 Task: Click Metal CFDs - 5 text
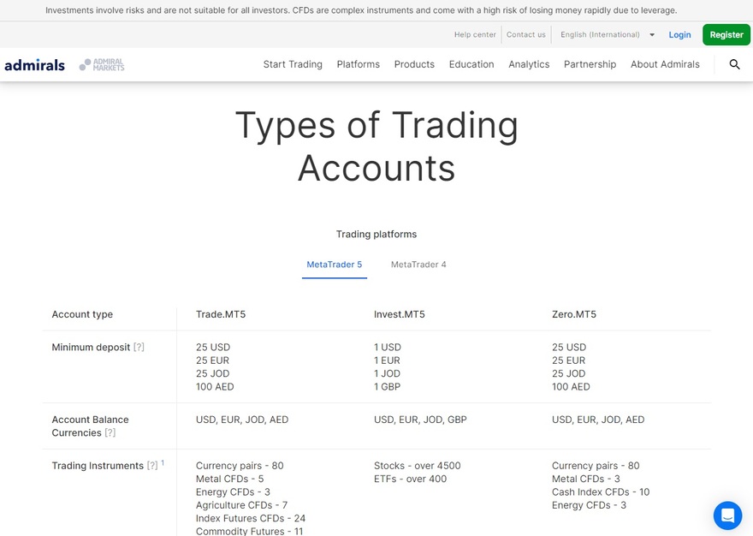(x=229, y=479)
